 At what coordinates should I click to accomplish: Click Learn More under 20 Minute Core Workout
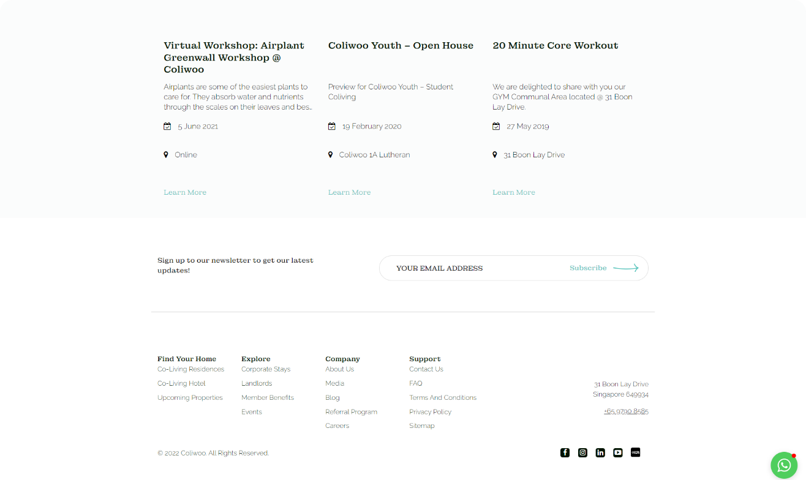pyautogui.click(x=514, y=192)
